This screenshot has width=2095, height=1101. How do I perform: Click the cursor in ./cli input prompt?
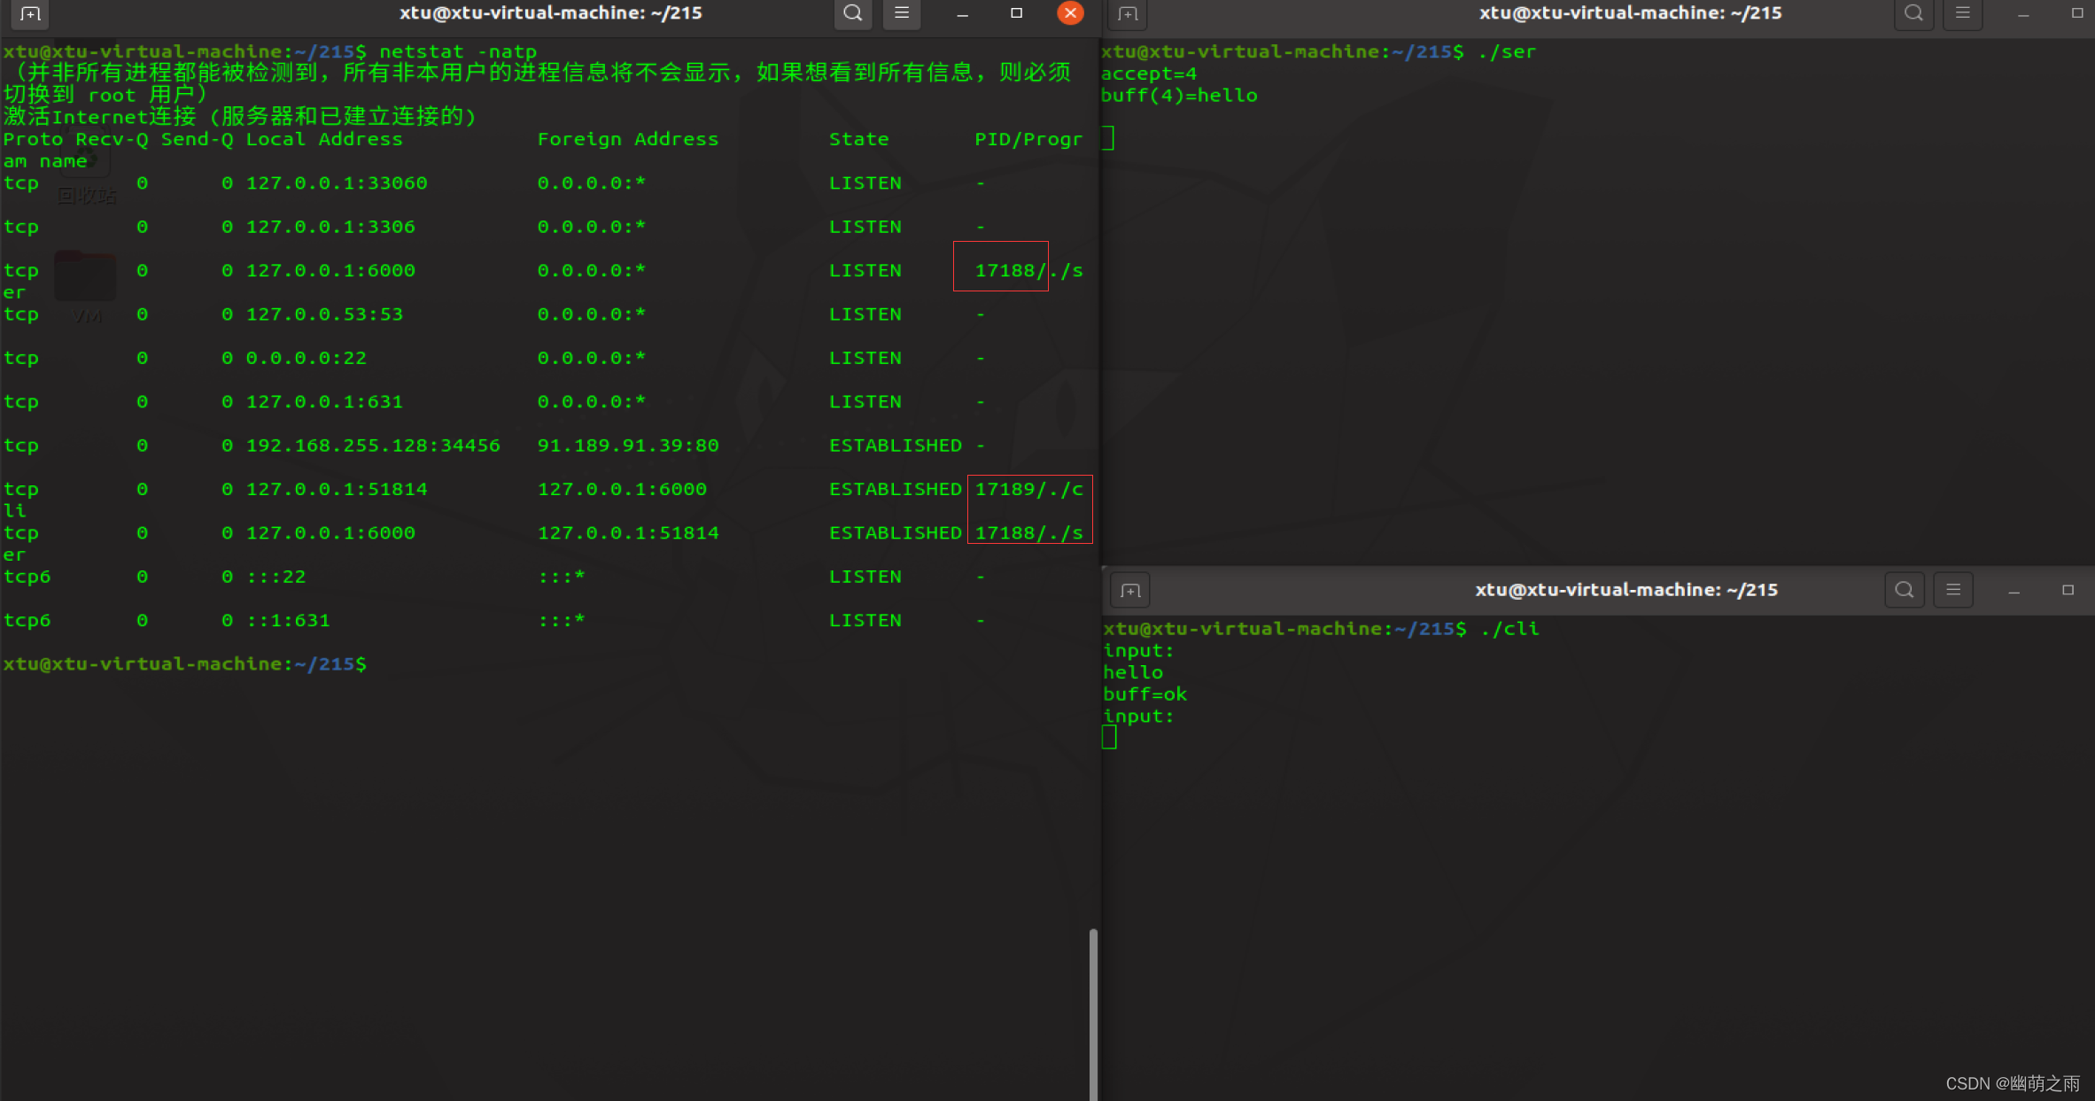(x=1109, y=737)
